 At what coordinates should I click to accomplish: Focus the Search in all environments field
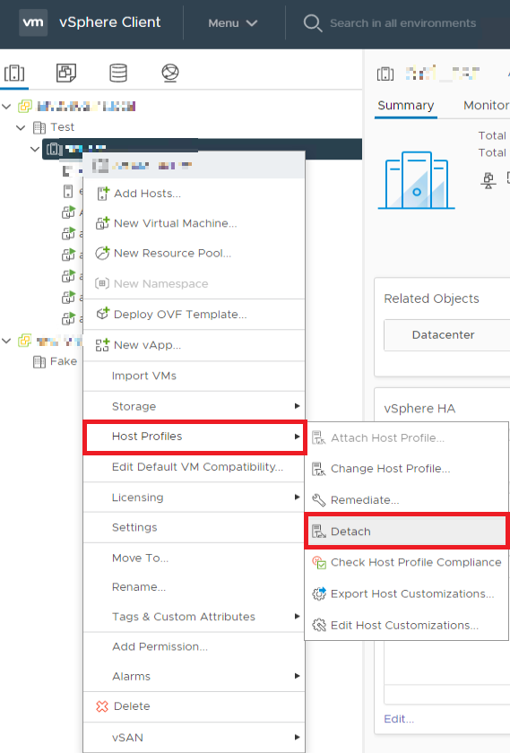[x=403, y=23]
